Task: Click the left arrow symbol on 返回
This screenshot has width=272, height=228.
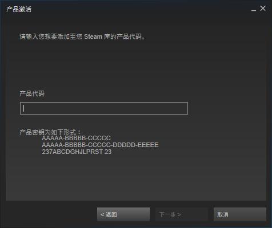Action: click(102, 214)
